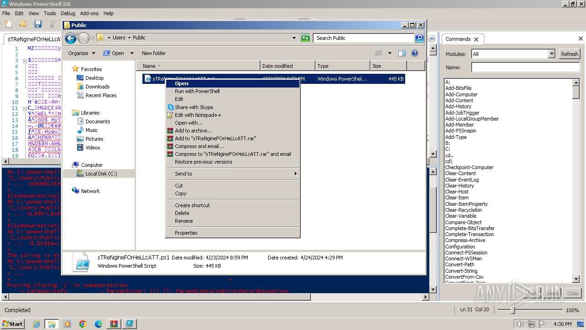Select Downloads under Favorites
The width and height of the screenshot is (586, 330).
pos(98,87)
